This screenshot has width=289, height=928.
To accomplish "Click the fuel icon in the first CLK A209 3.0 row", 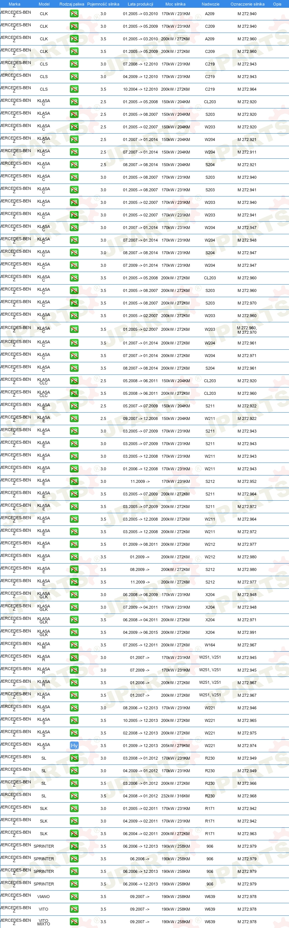I will click(x=74, y=14).
